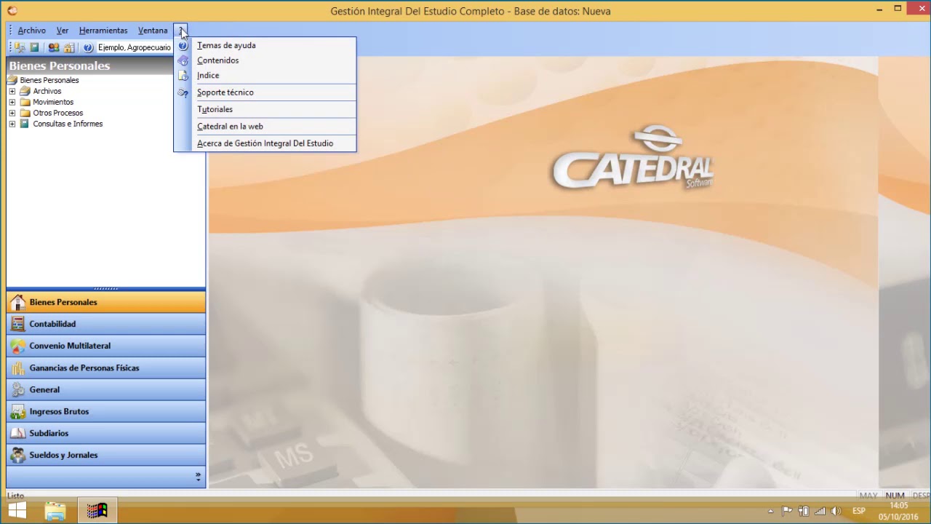Open the Sueldos y Jornales module
931x524 pixels.
pos(106,455)
